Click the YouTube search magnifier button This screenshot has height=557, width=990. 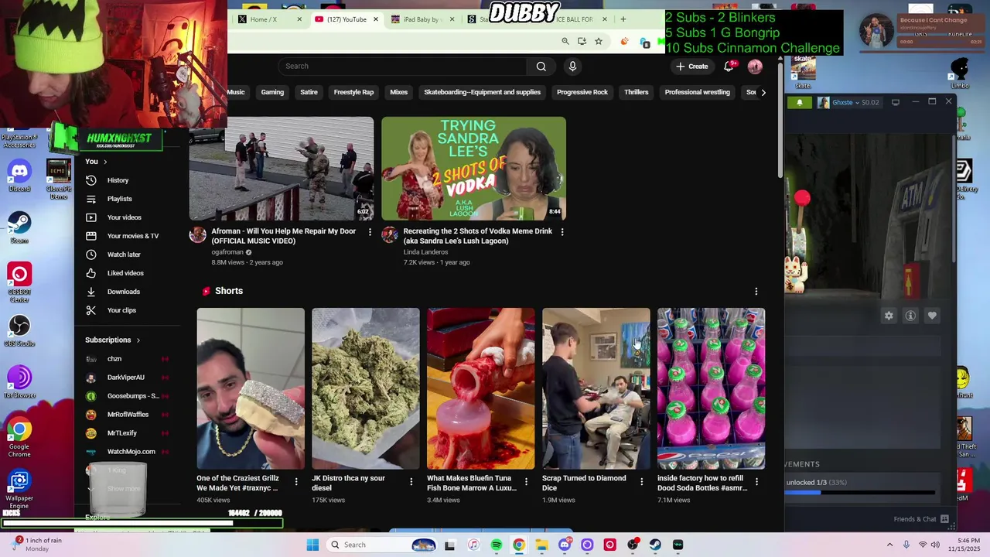click(x=541, y=67)
